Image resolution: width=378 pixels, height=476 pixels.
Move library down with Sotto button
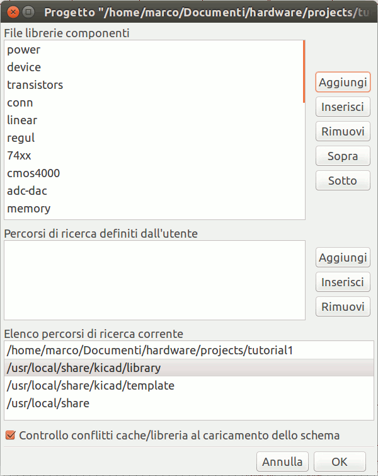[x=343, y=180]
